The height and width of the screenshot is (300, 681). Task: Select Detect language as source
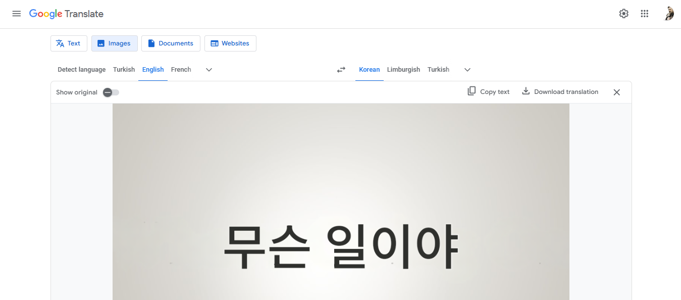coord(81,69)
